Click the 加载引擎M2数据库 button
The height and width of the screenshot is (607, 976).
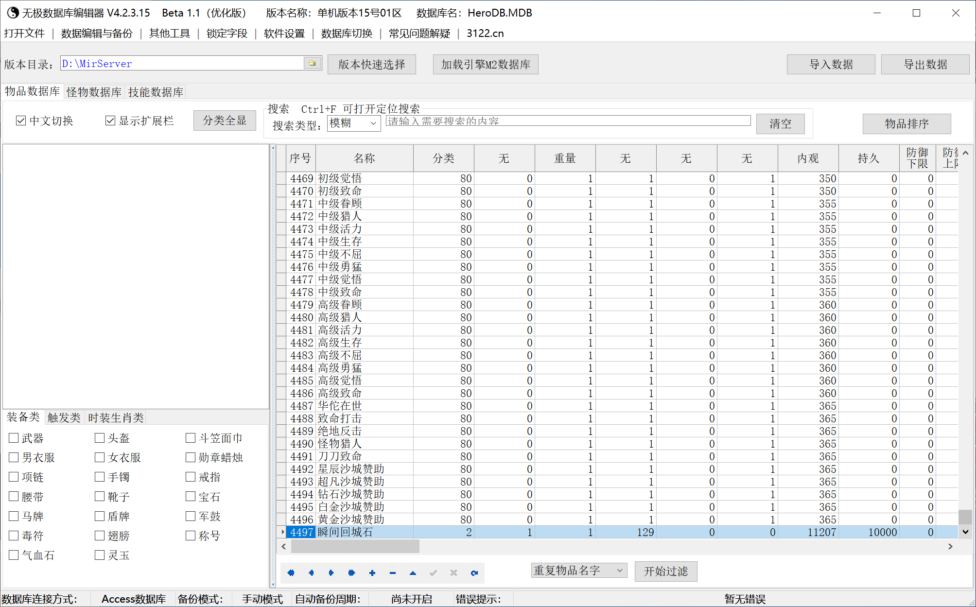click(486, 65)
